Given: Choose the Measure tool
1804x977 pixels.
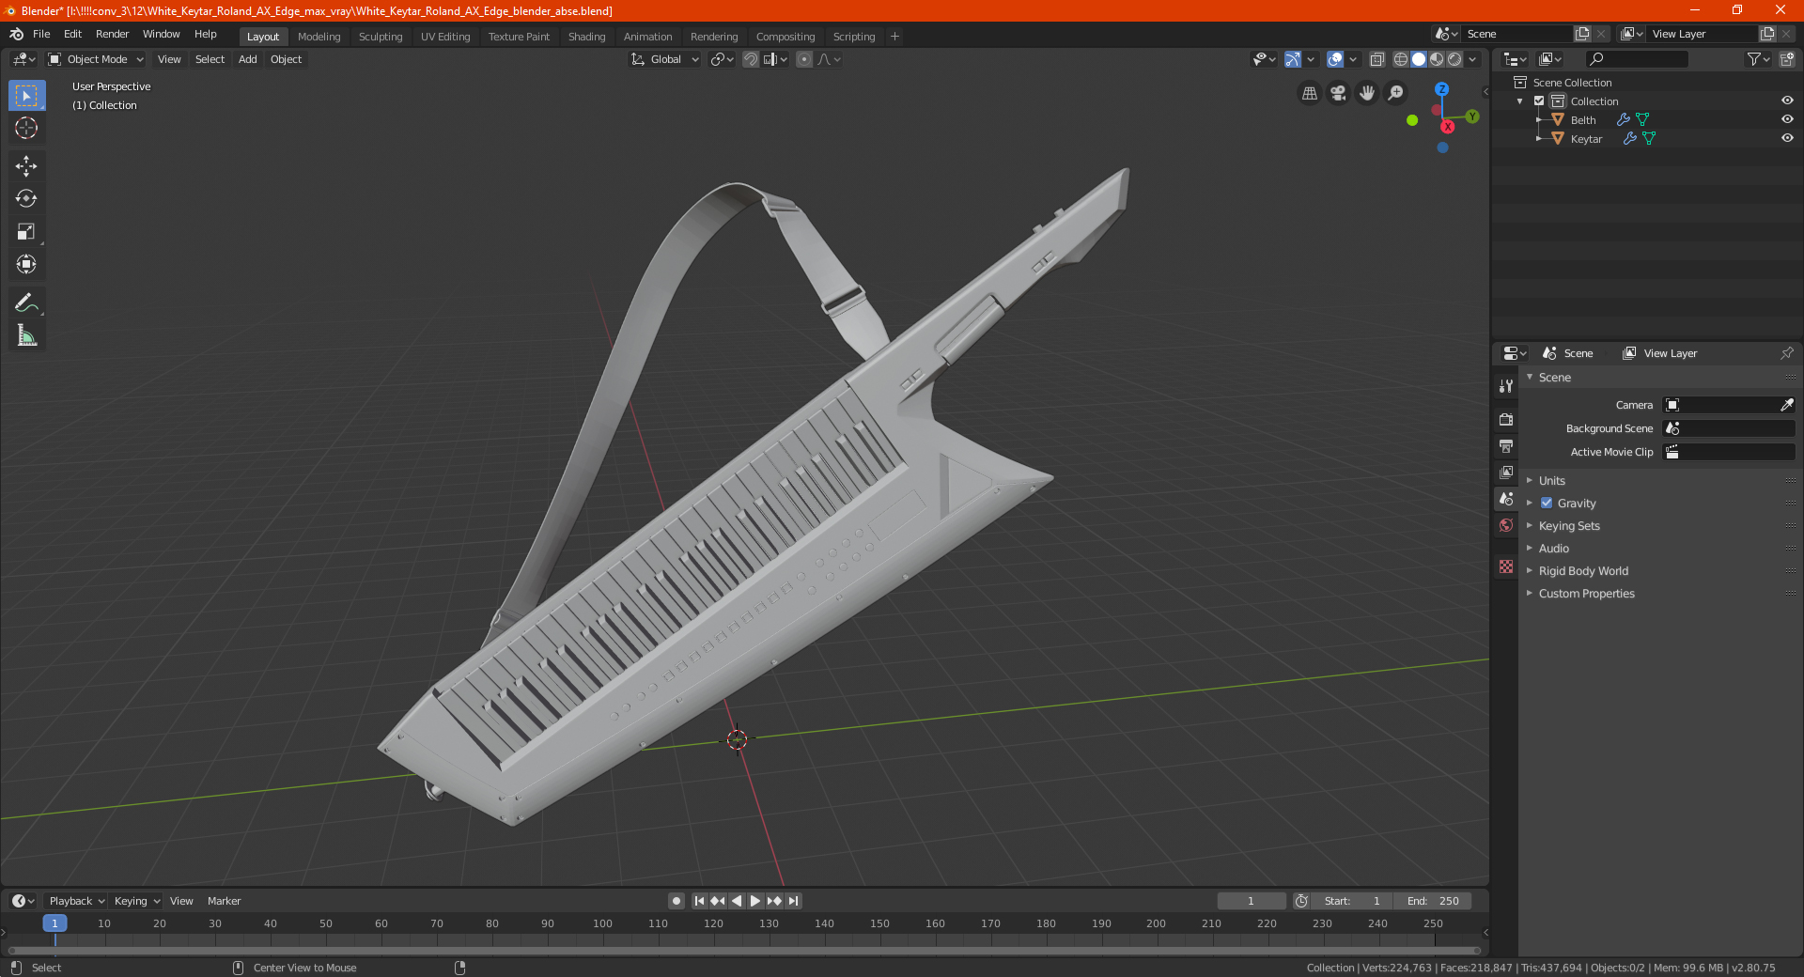Looking at the screenshot, I should (26, 335).
